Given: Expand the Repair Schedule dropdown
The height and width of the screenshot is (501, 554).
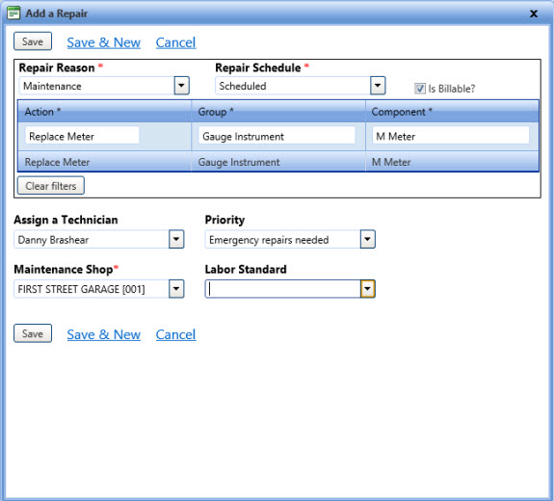Looking at the screenshot, I should [x=378, y=86].
